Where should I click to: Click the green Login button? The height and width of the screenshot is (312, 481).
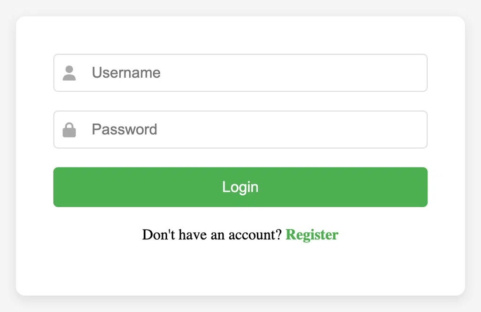pos(240,187)
